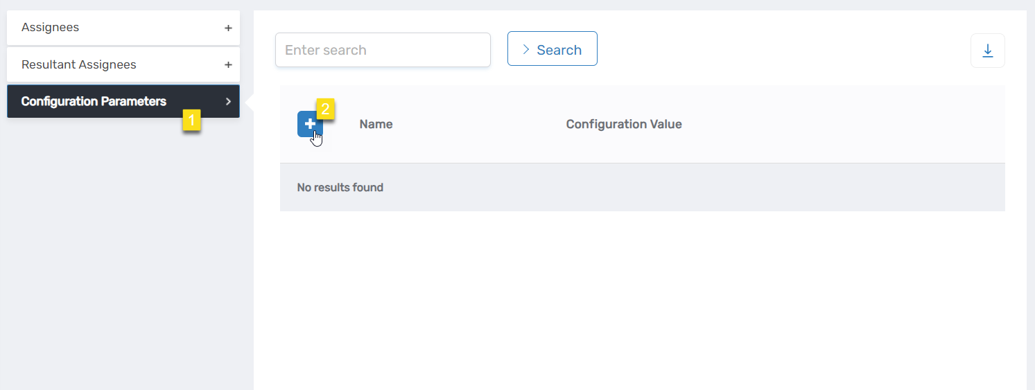Click the Name column header
Screen dimensions: 1035x390
[376, 124]
